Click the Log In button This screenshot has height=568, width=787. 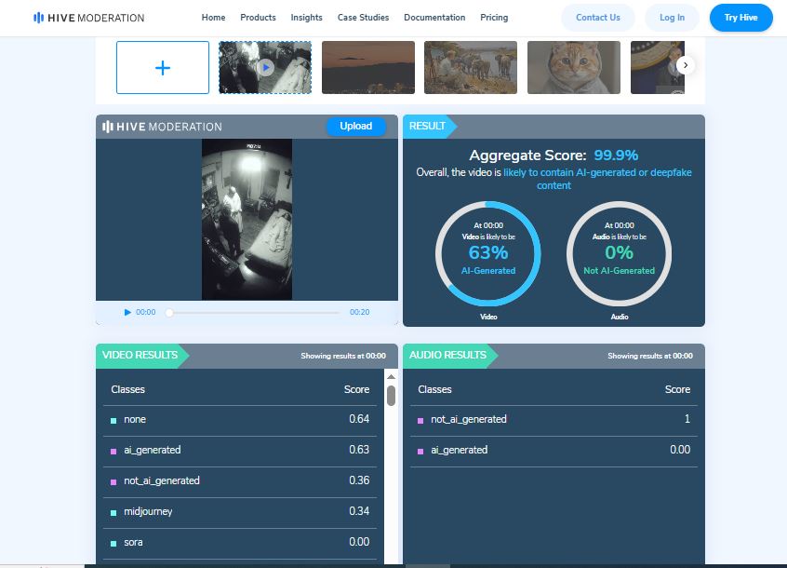(672, 18)
